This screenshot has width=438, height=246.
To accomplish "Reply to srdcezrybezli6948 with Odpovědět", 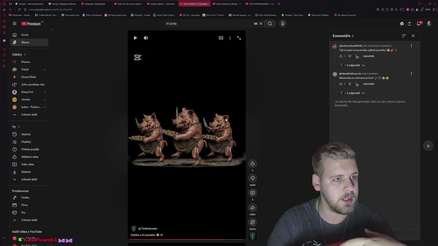I will (369, 56).
